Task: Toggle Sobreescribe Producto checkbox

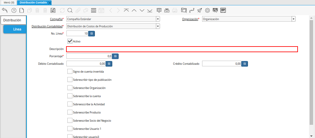Action: coord(70,112)
